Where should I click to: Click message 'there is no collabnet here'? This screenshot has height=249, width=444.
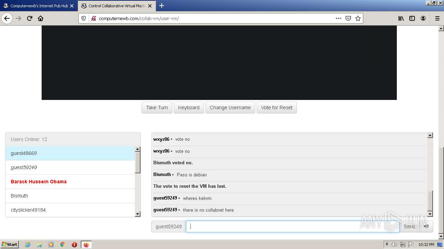tap(208, 210)
